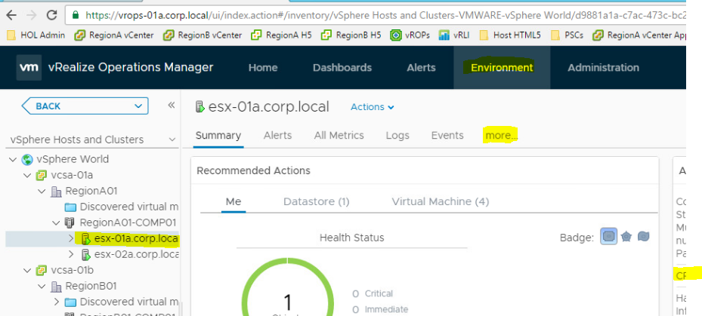Screen dimensions: 702x316
Task: Click the vSphere World globe icon
Action: [27, 159]
